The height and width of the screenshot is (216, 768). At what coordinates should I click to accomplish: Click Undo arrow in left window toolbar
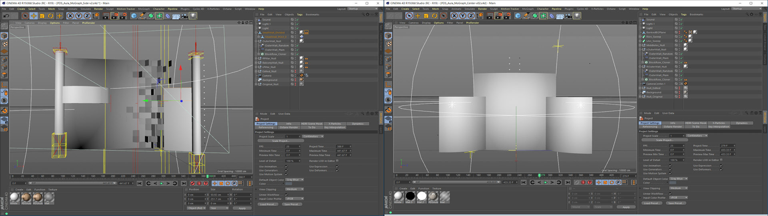[6, 16]
